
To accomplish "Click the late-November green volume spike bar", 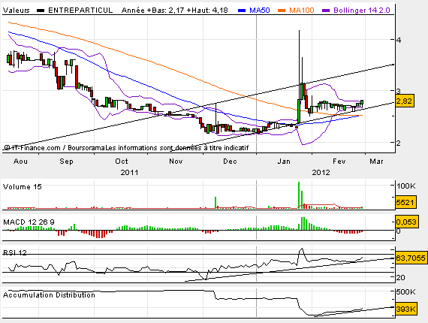I will pos(216,203).
